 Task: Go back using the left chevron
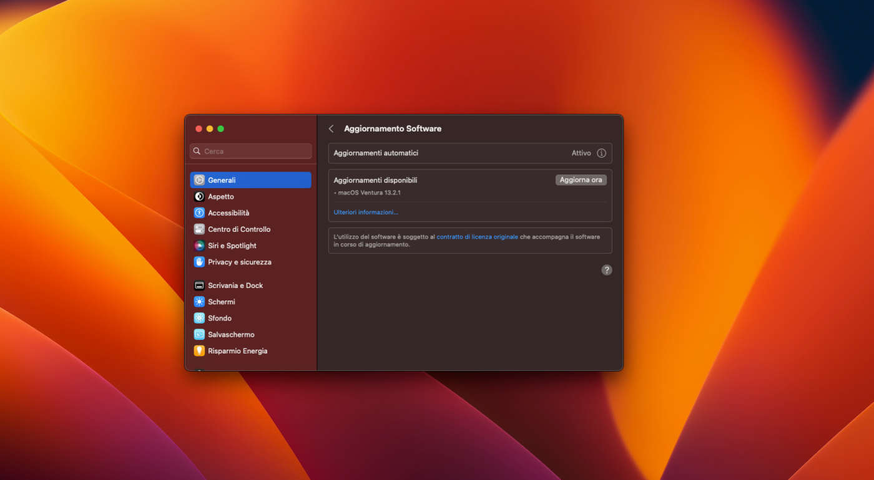[331, 129]
